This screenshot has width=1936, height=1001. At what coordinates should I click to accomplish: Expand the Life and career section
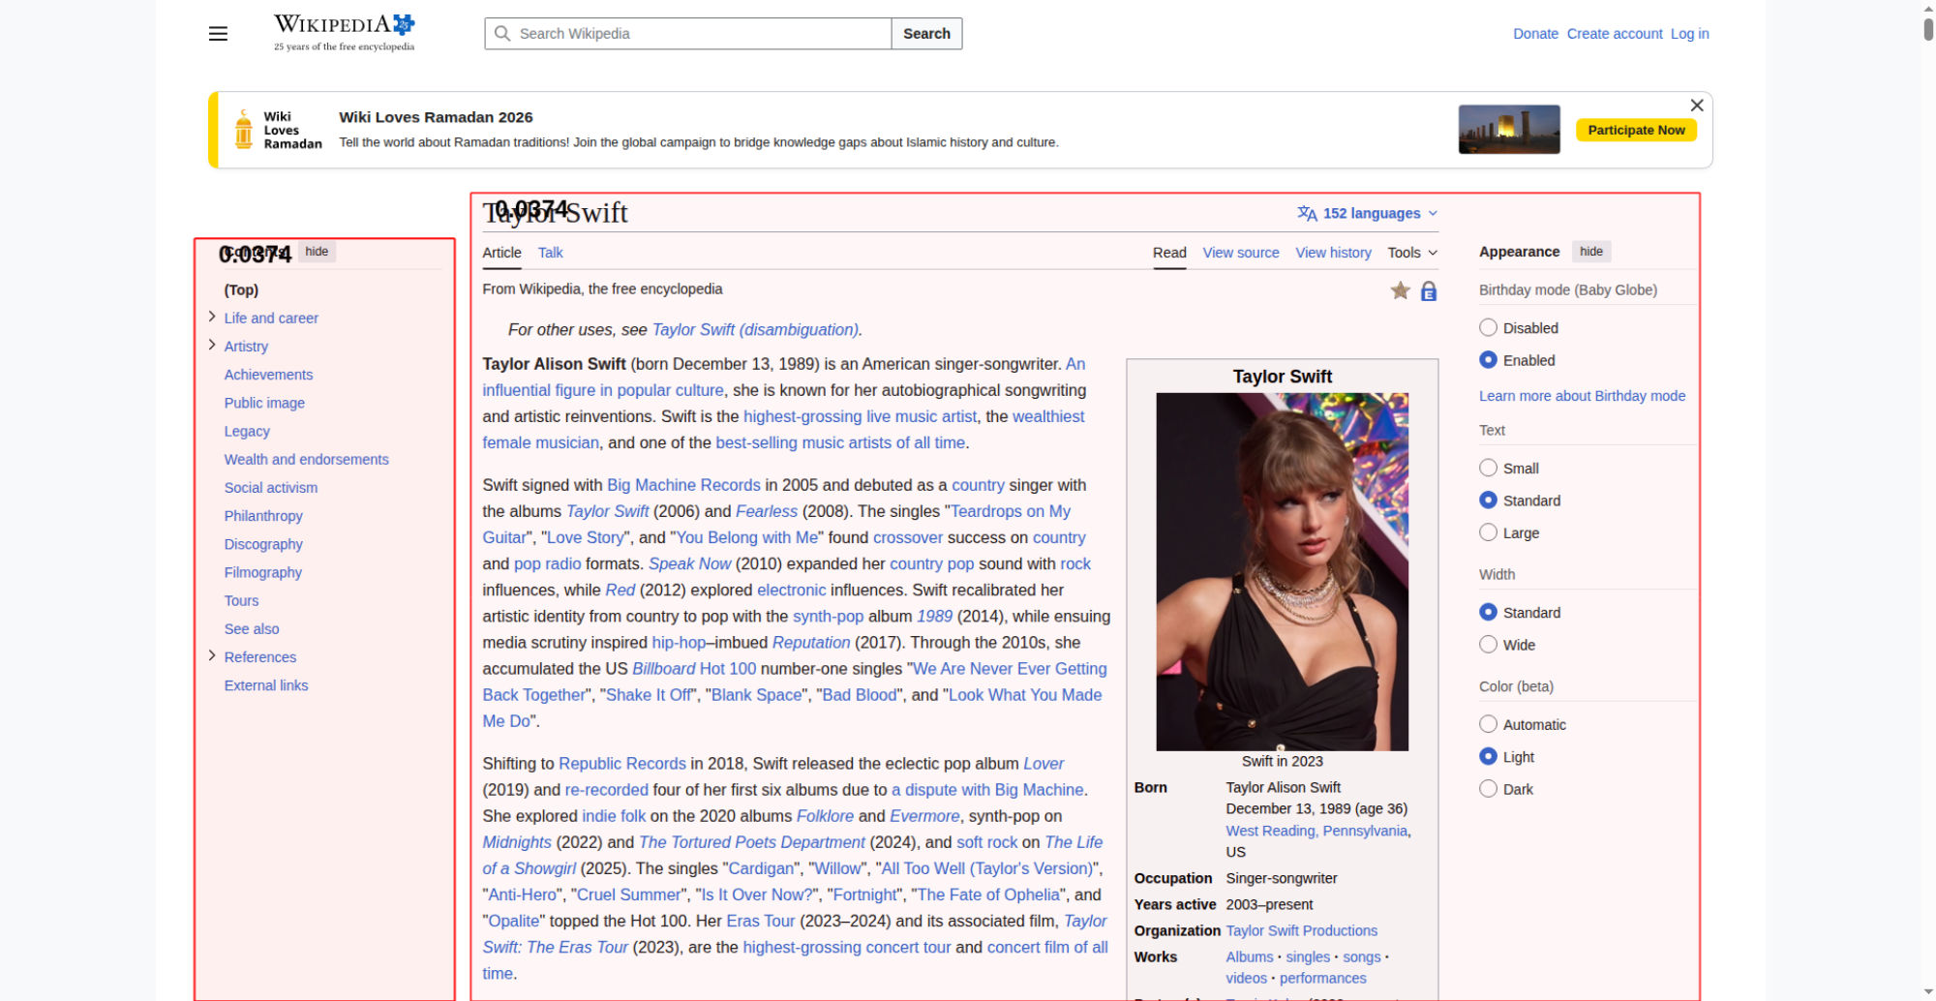tap(212, 317)
